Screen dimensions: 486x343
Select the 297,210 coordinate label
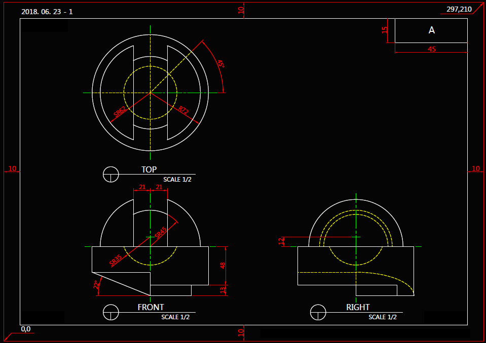click(459, 9)
